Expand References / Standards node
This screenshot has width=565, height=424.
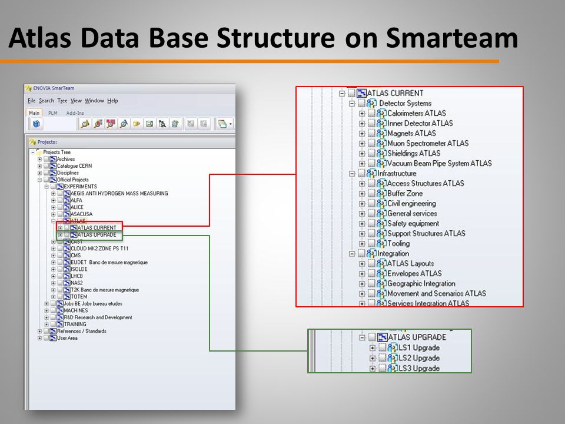[39, 331]
